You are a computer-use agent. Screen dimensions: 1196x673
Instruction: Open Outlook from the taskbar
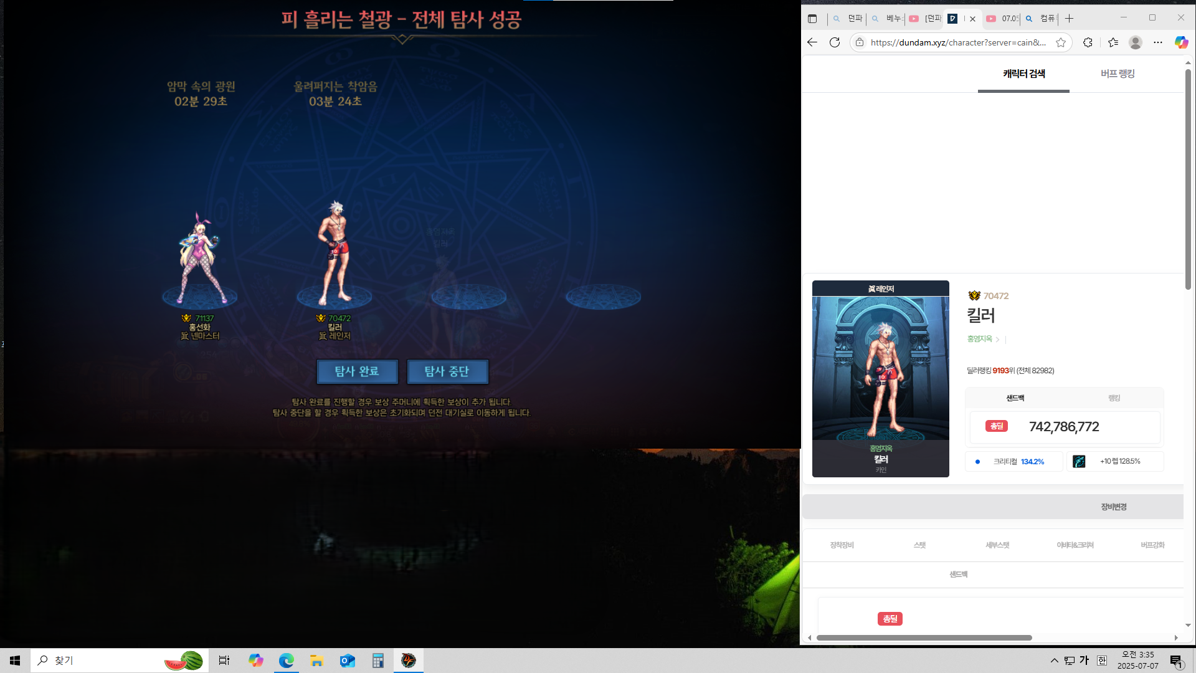coord(347,661)
